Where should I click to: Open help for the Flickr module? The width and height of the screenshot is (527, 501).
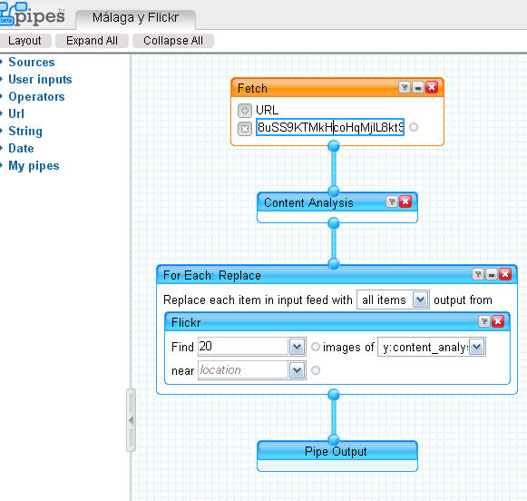pos(484,321)
